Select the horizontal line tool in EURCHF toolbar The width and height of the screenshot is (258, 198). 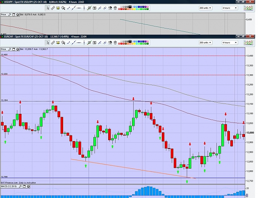point(79,43)
